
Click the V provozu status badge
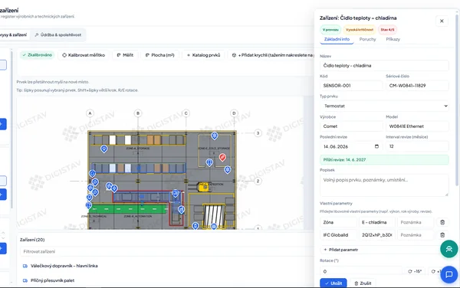pos(330,30)
